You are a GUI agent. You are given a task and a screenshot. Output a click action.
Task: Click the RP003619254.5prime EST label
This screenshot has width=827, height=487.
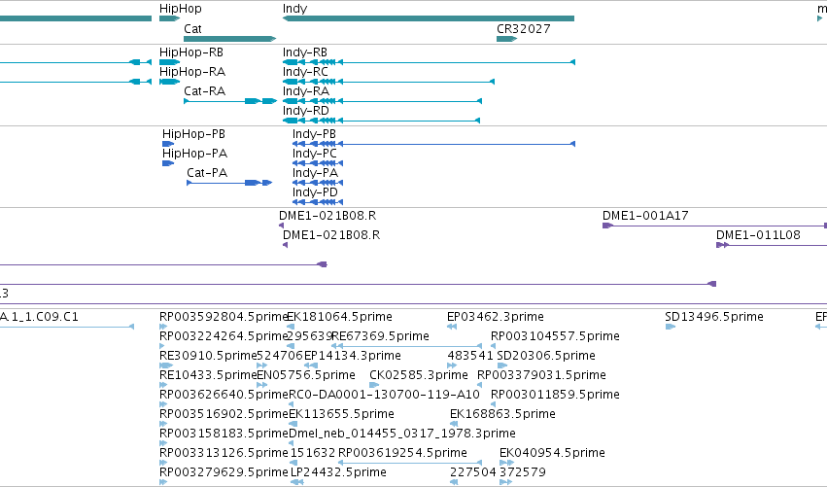coord(402,454)
